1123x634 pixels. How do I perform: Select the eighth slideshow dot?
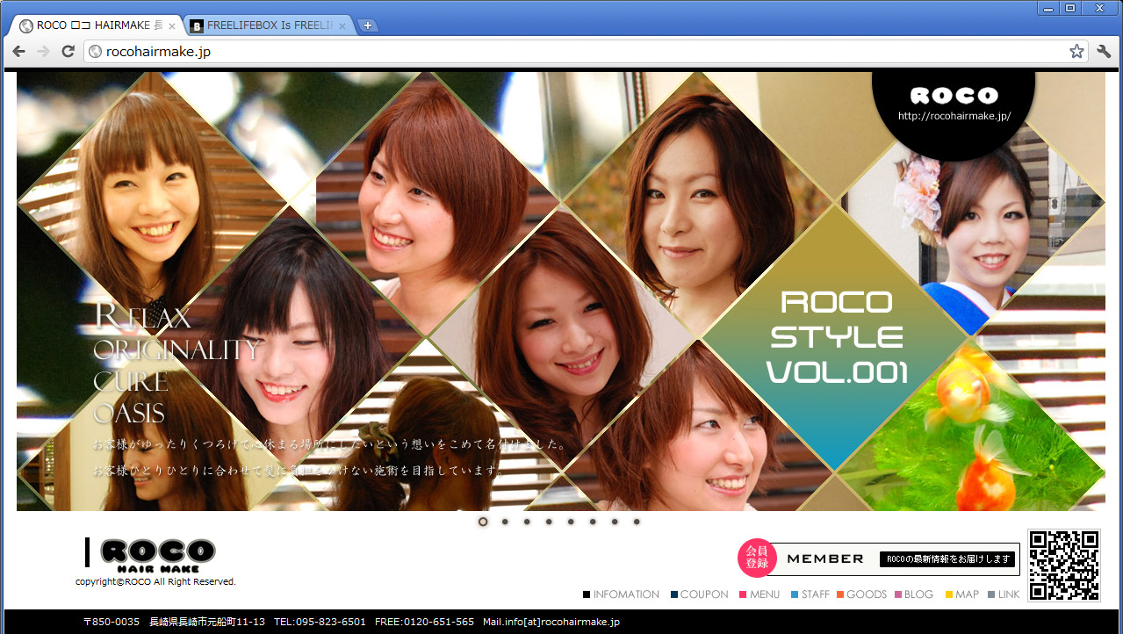click(637, 522)
